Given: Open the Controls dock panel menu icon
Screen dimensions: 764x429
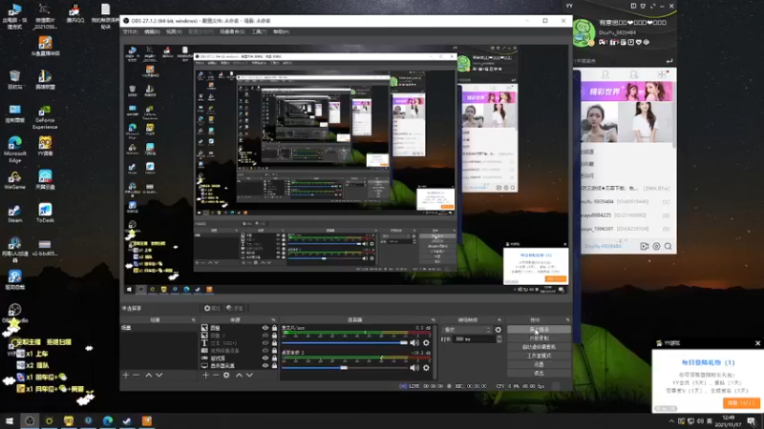Looking at the screenshot, I should coord(567,320).
